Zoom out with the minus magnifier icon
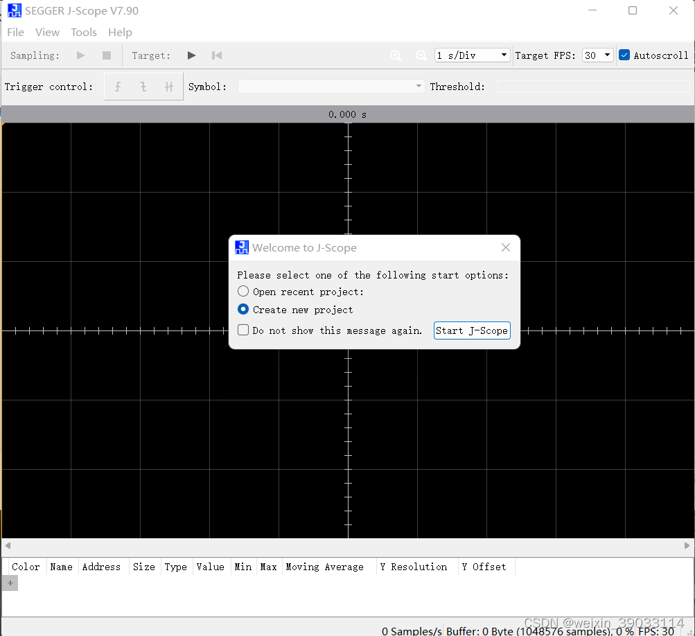 coord(421,55)
